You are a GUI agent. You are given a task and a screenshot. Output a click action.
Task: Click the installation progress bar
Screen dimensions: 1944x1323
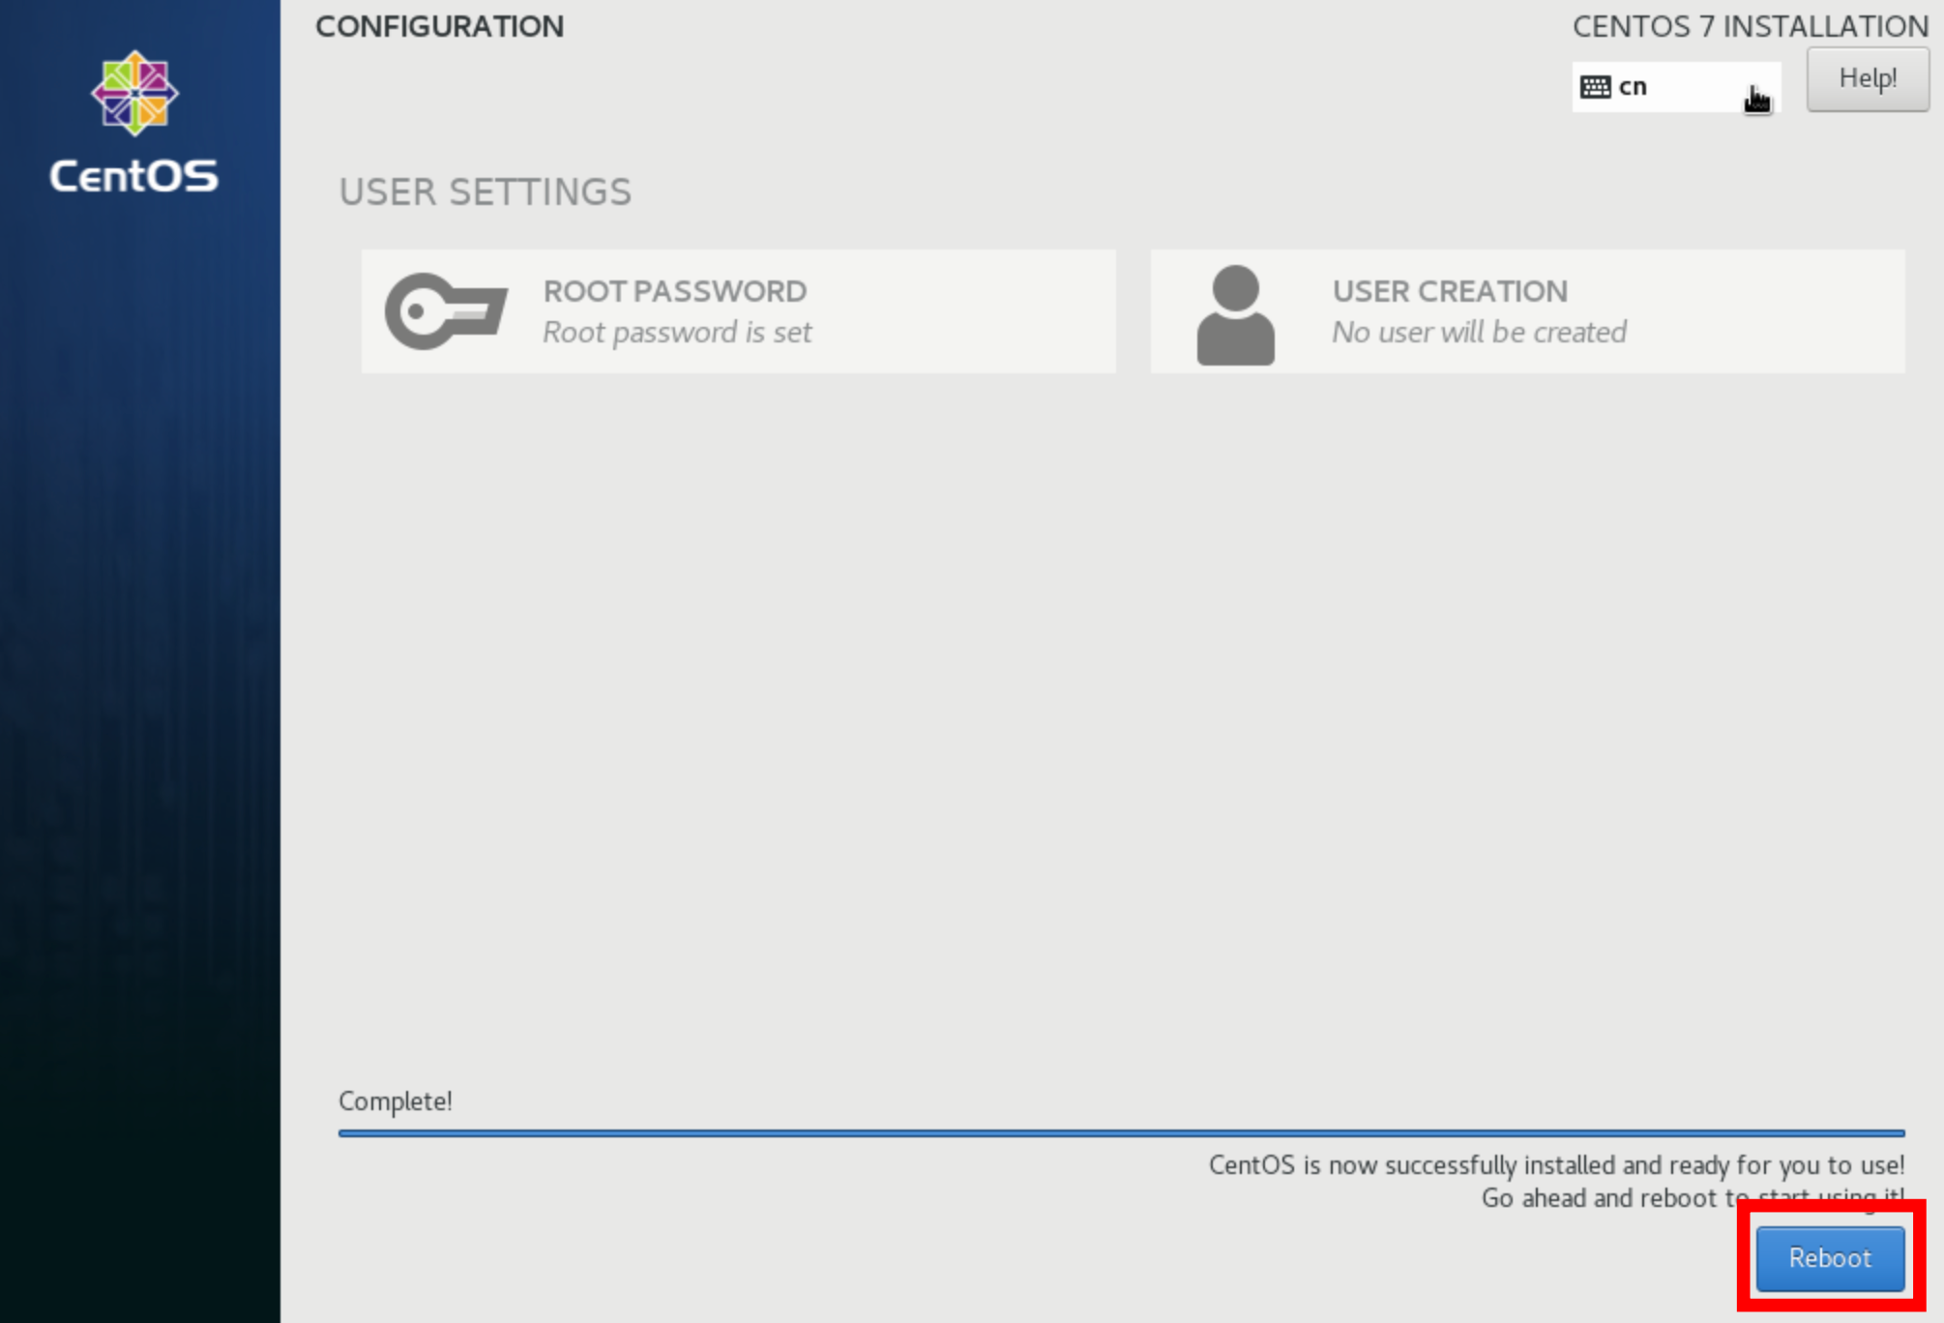coord(1122,1132)
